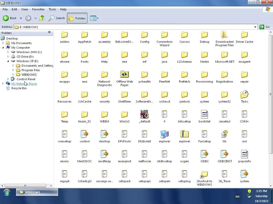The image size is (273, 204).
Task: Click the Up one level toolbar icon
Action: (42, 18)
